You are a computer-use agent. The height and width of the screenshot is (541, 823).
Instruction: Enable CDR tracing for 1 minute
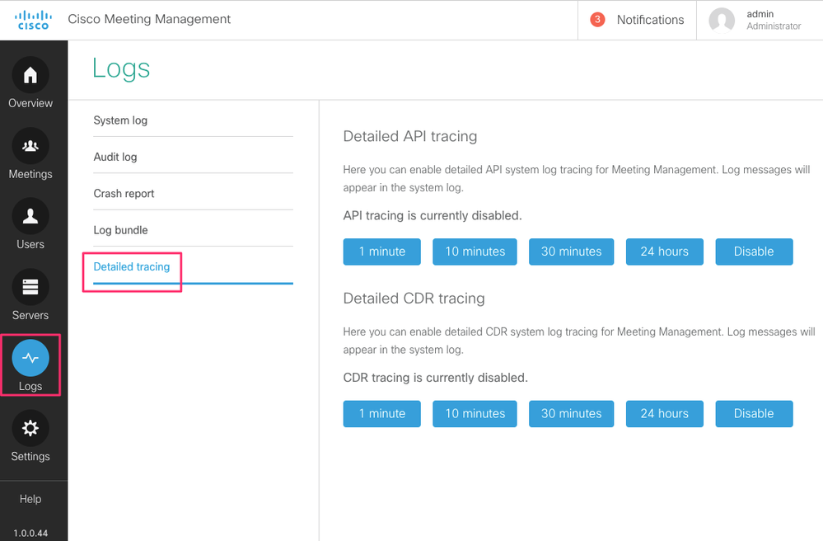382,414
